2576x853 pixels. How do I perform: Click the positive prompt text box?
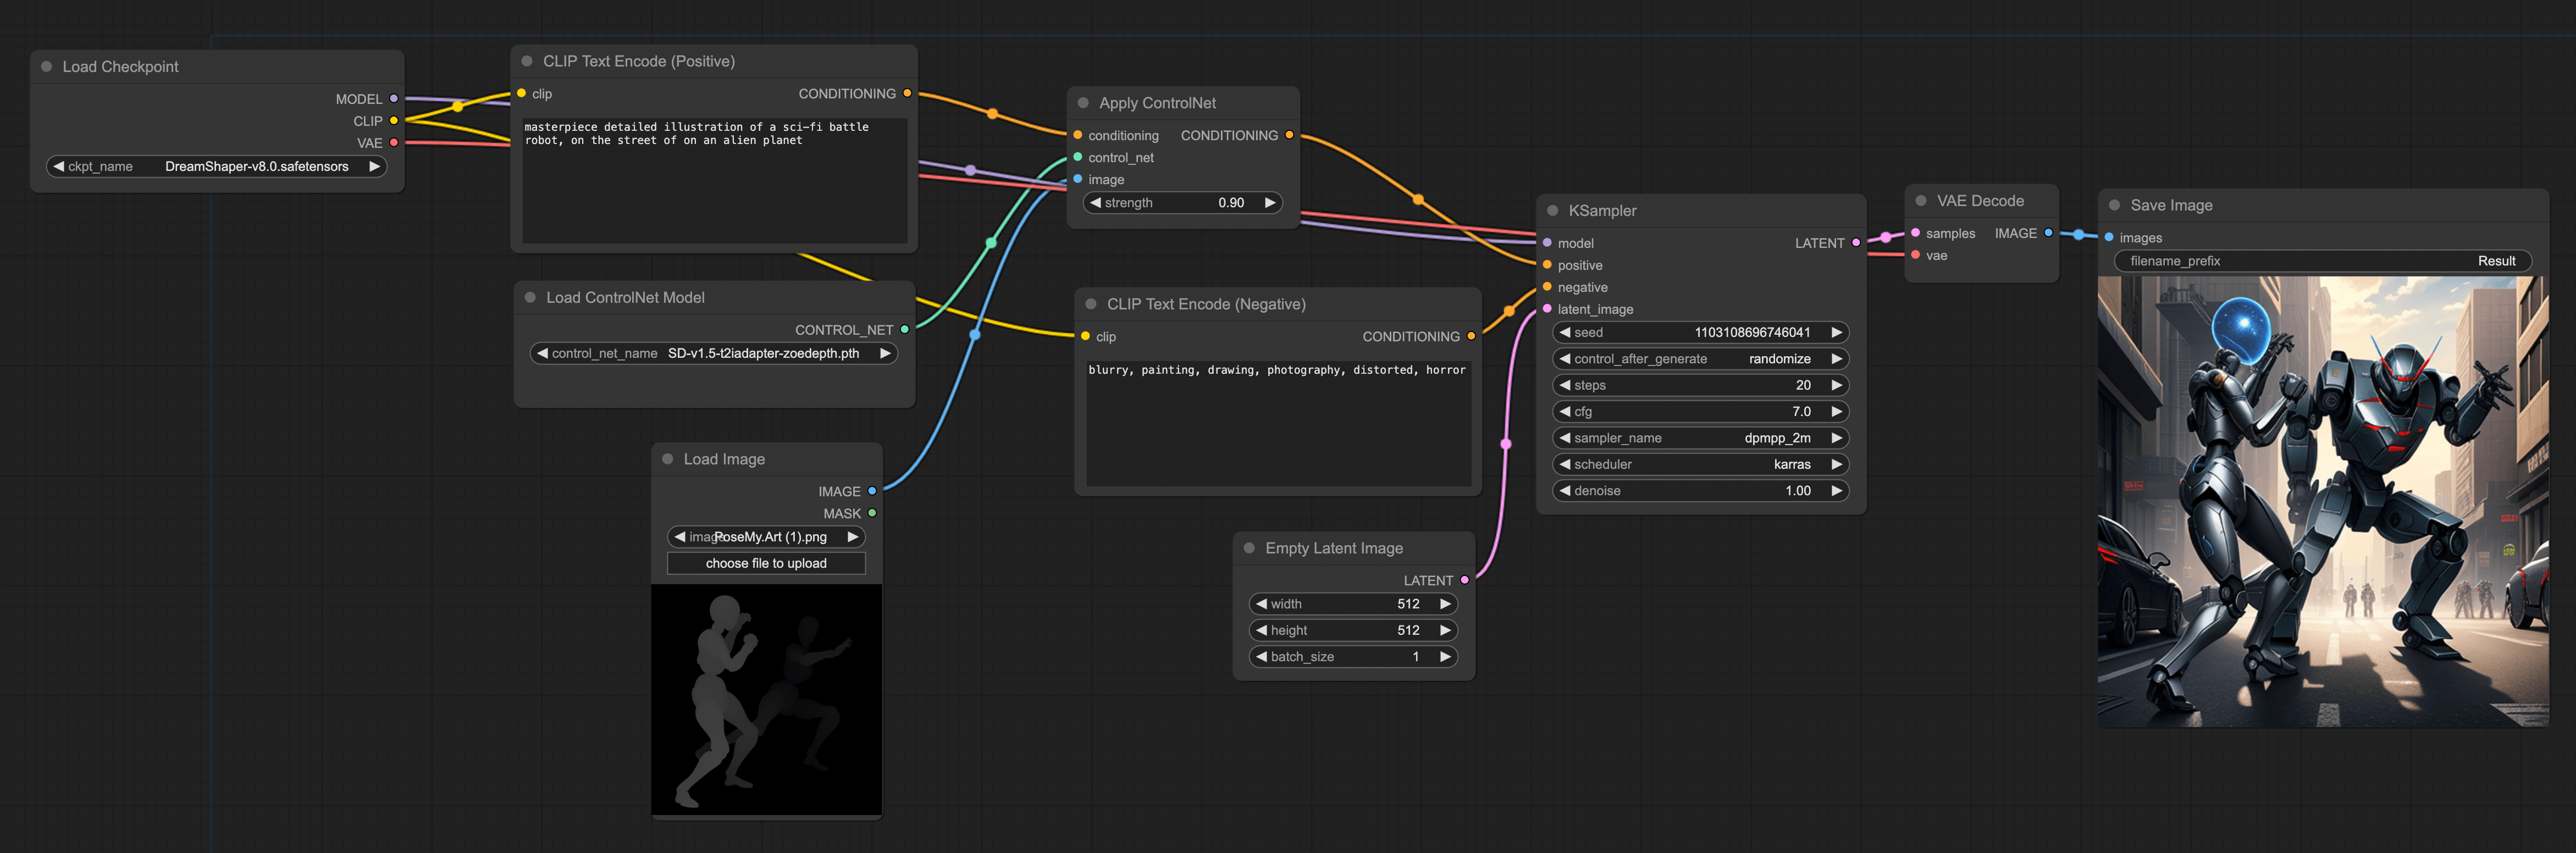714,180
